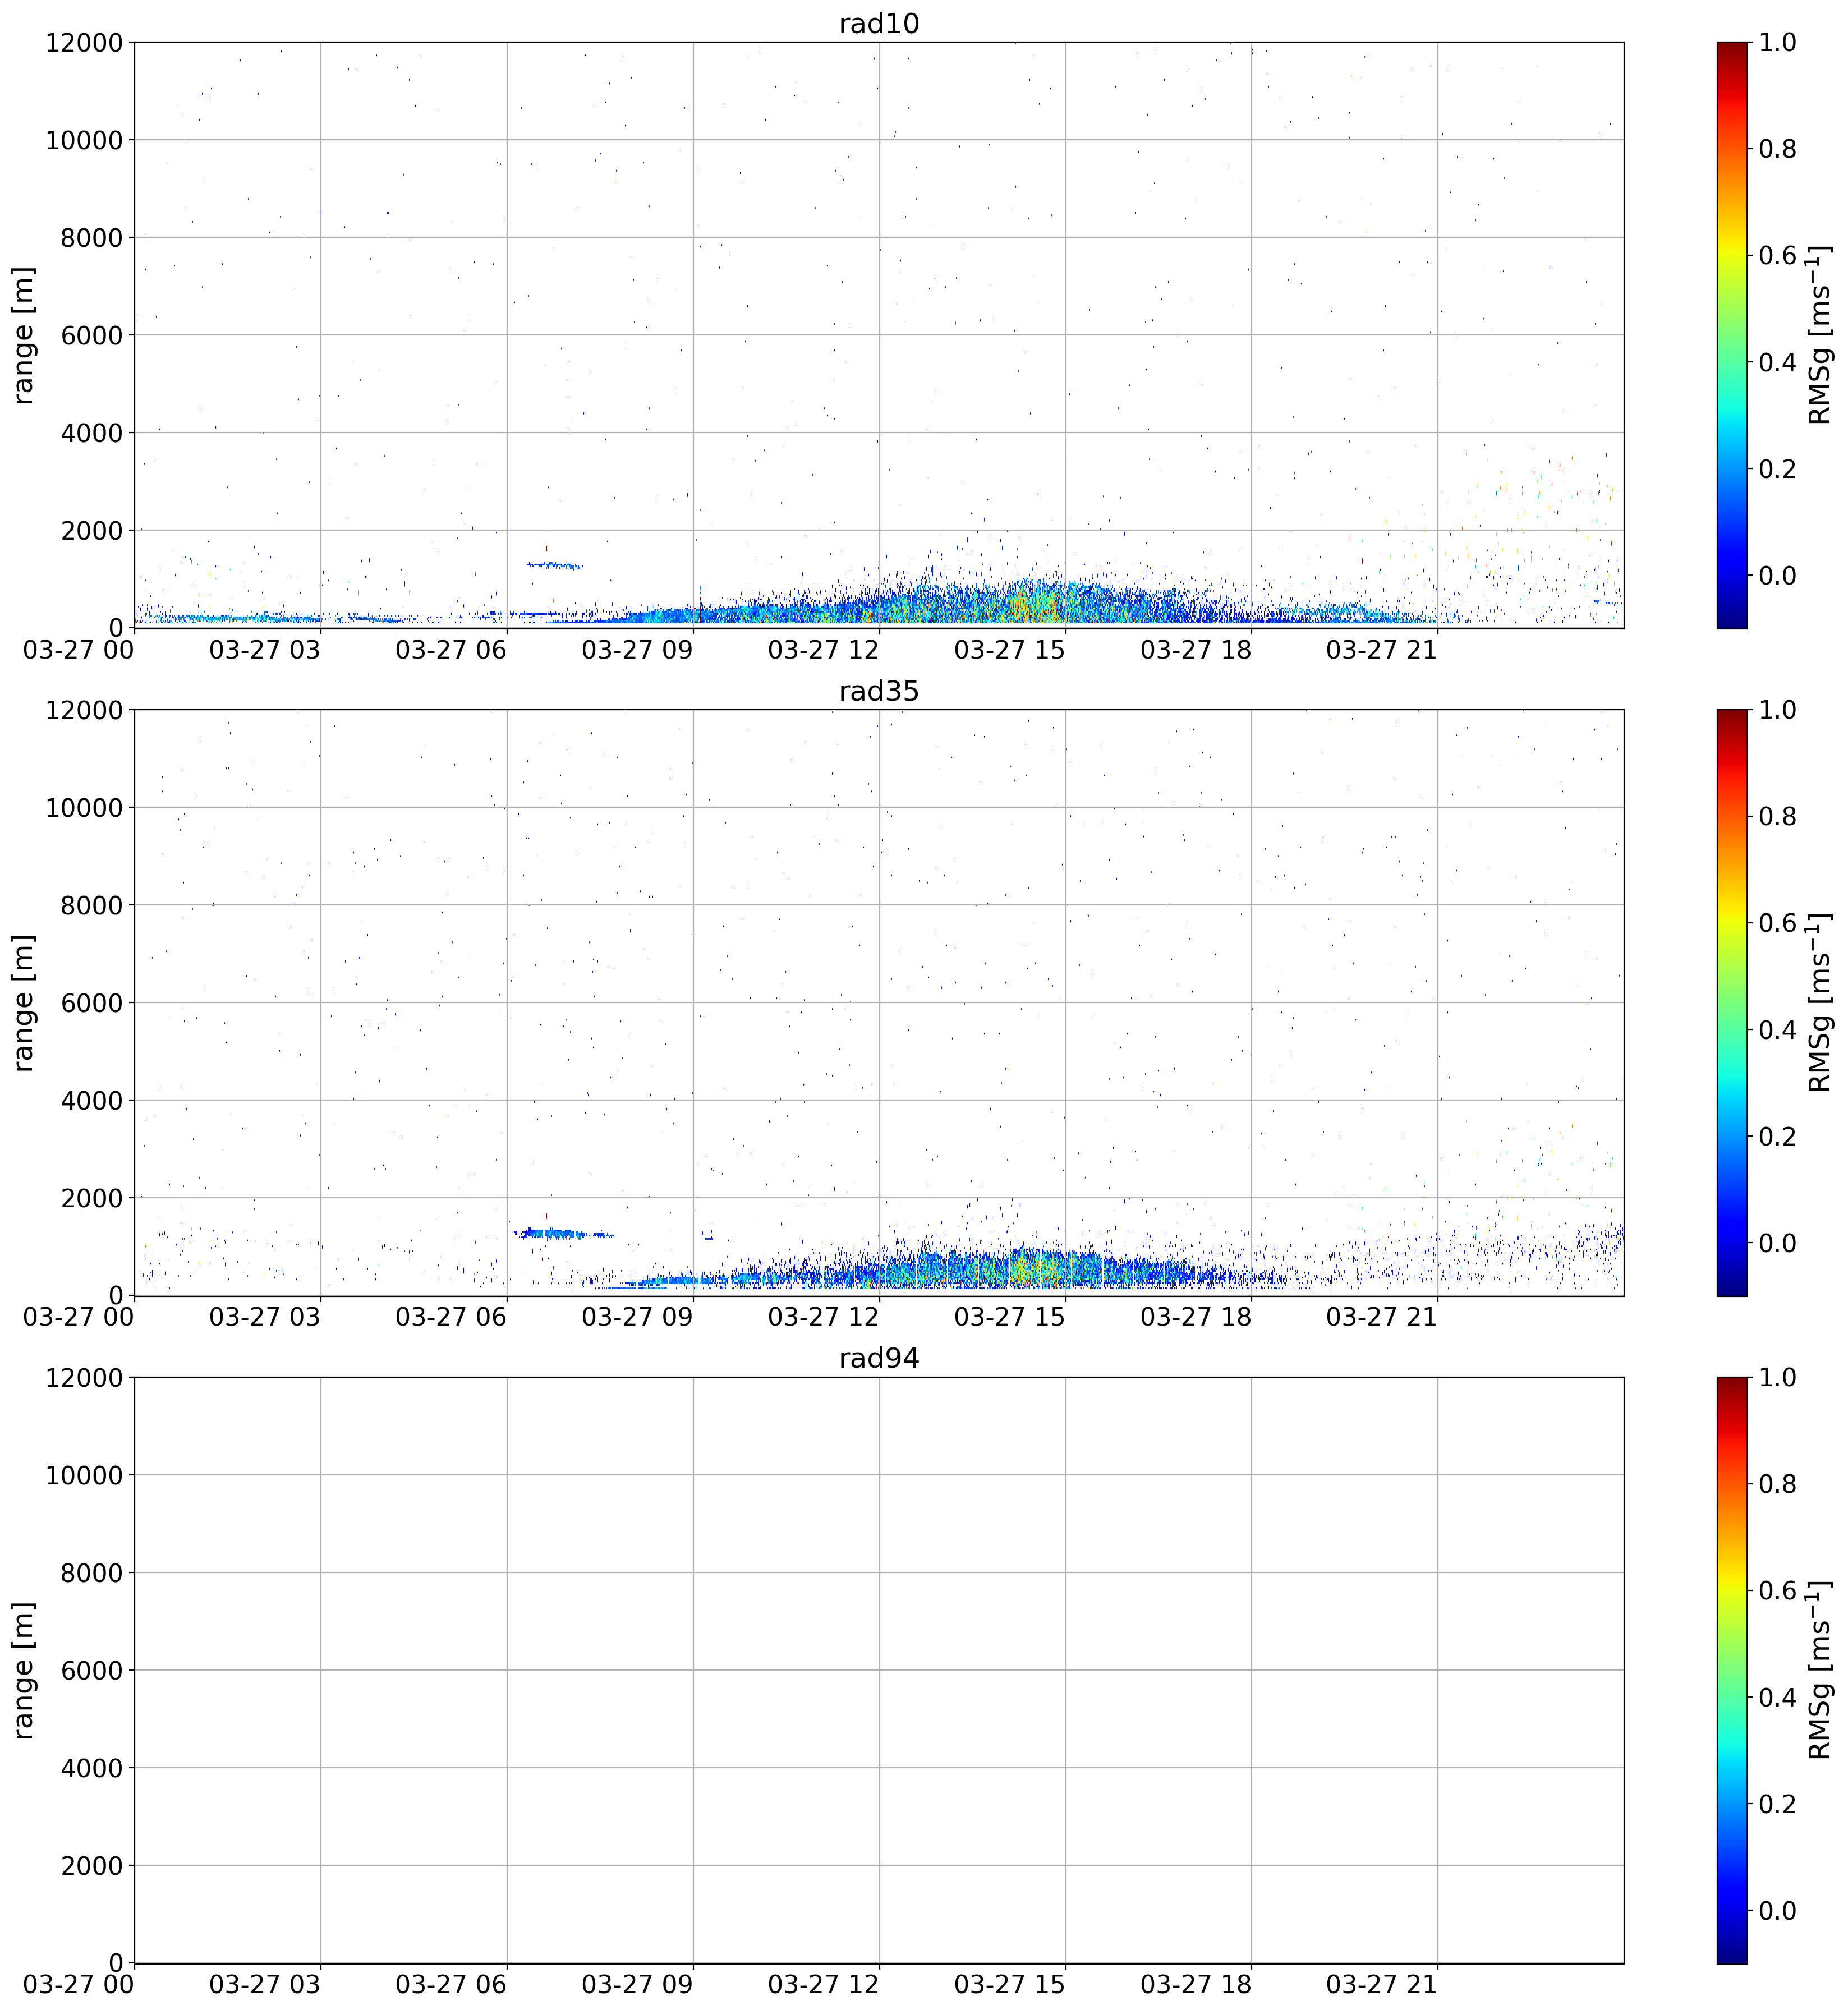Click the rad35 range [m] axis label
This screenshot has height=2010, width=1848.
tap(23, 1003)
